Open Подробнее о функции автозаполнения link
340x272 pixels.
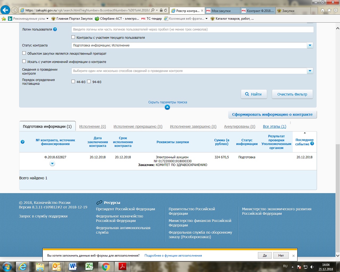coord(173,256)
